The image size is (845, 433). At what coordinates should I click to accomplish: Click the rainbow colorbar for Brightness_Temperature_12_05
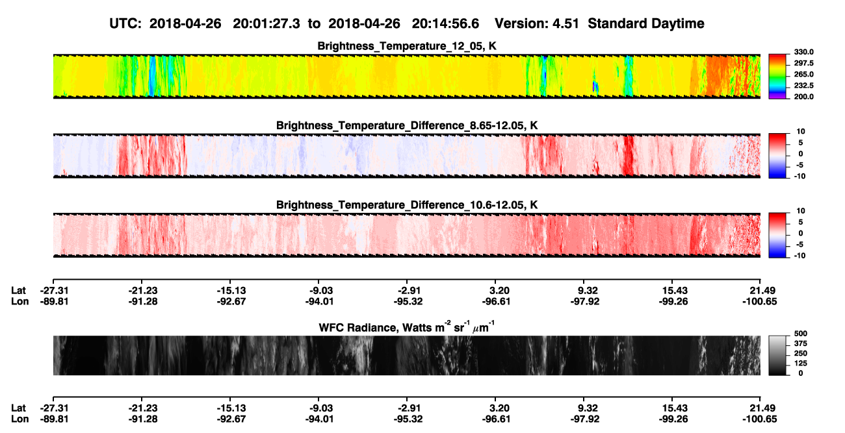point(777,76)
